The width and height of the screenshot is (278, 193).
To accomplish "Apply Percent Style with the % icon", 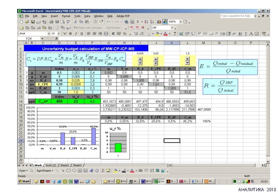I will point(125,34).
